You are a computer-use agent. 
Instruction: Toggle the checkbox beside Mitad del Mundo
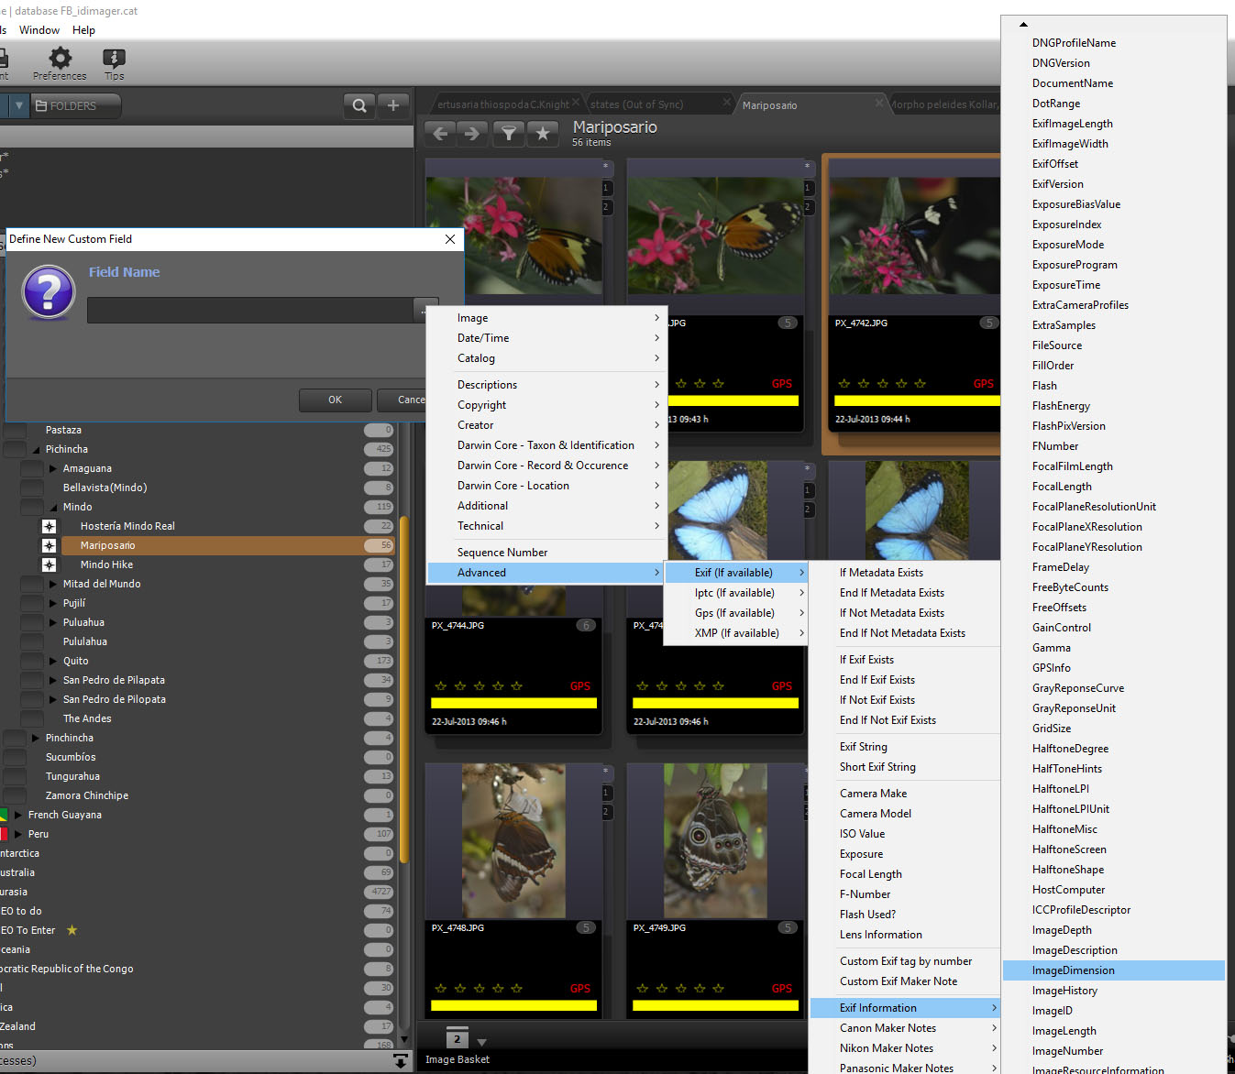[x=32, y=584]
